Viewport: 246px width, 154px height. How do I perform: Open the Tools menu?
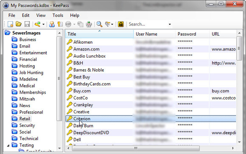(58, 15)
